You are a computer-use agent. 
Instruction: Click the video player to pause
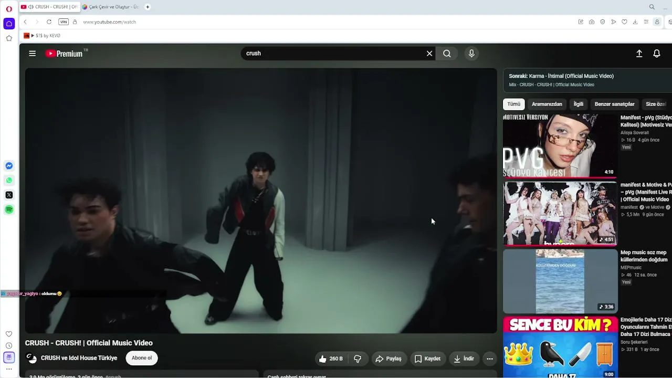point(261,201)
